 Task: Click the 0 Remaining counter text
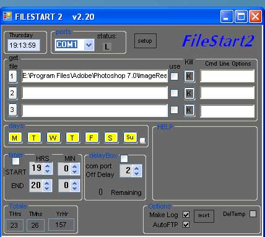click(x=120, y=192)
